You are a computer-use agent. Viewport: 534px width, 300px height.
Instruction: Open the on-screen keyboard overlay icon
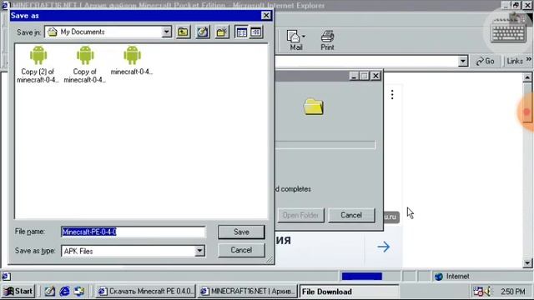tap(508, 31)
